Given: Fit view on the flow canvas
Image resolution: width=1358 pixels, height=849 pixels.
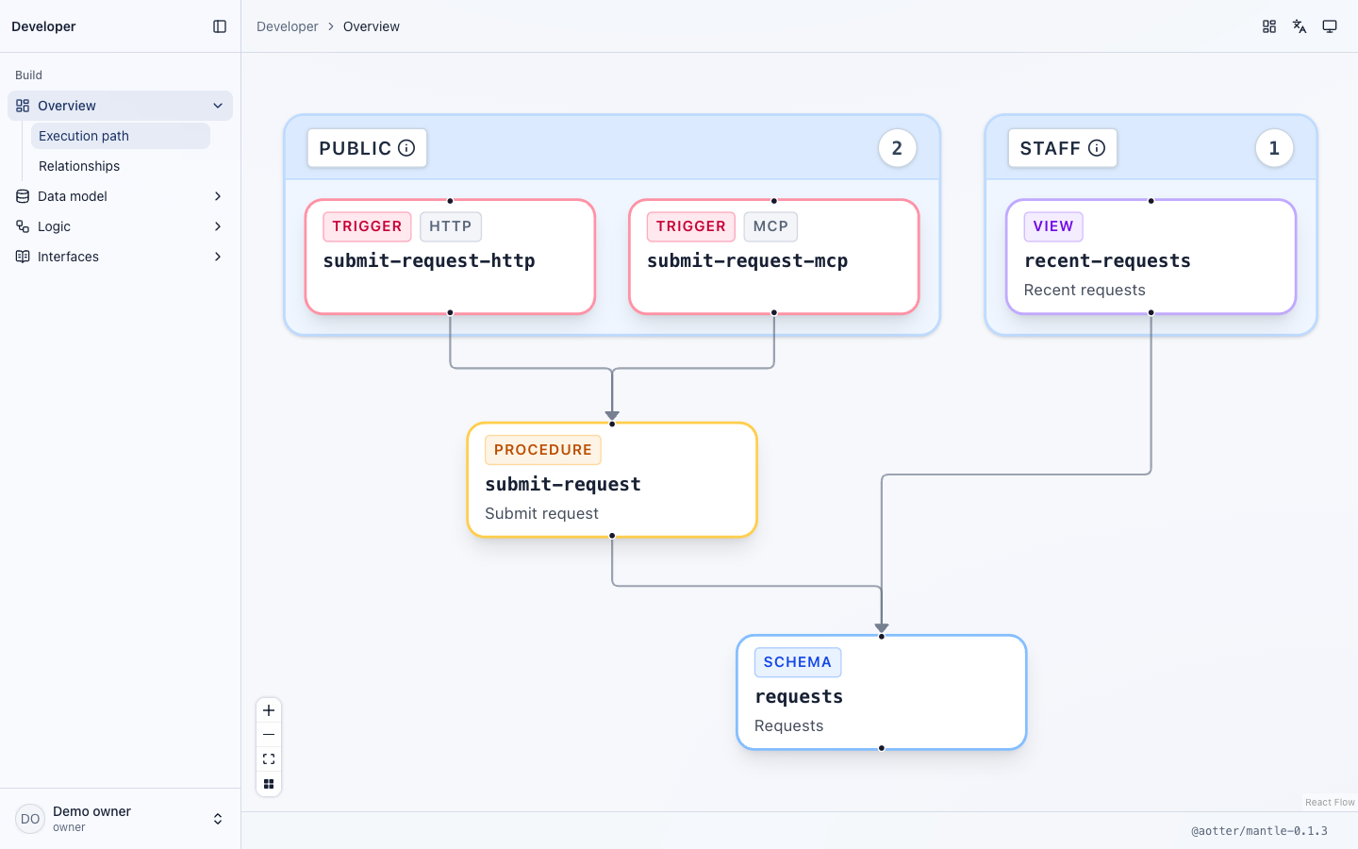Looking at the screenshot, I should (x=269, y=759).
